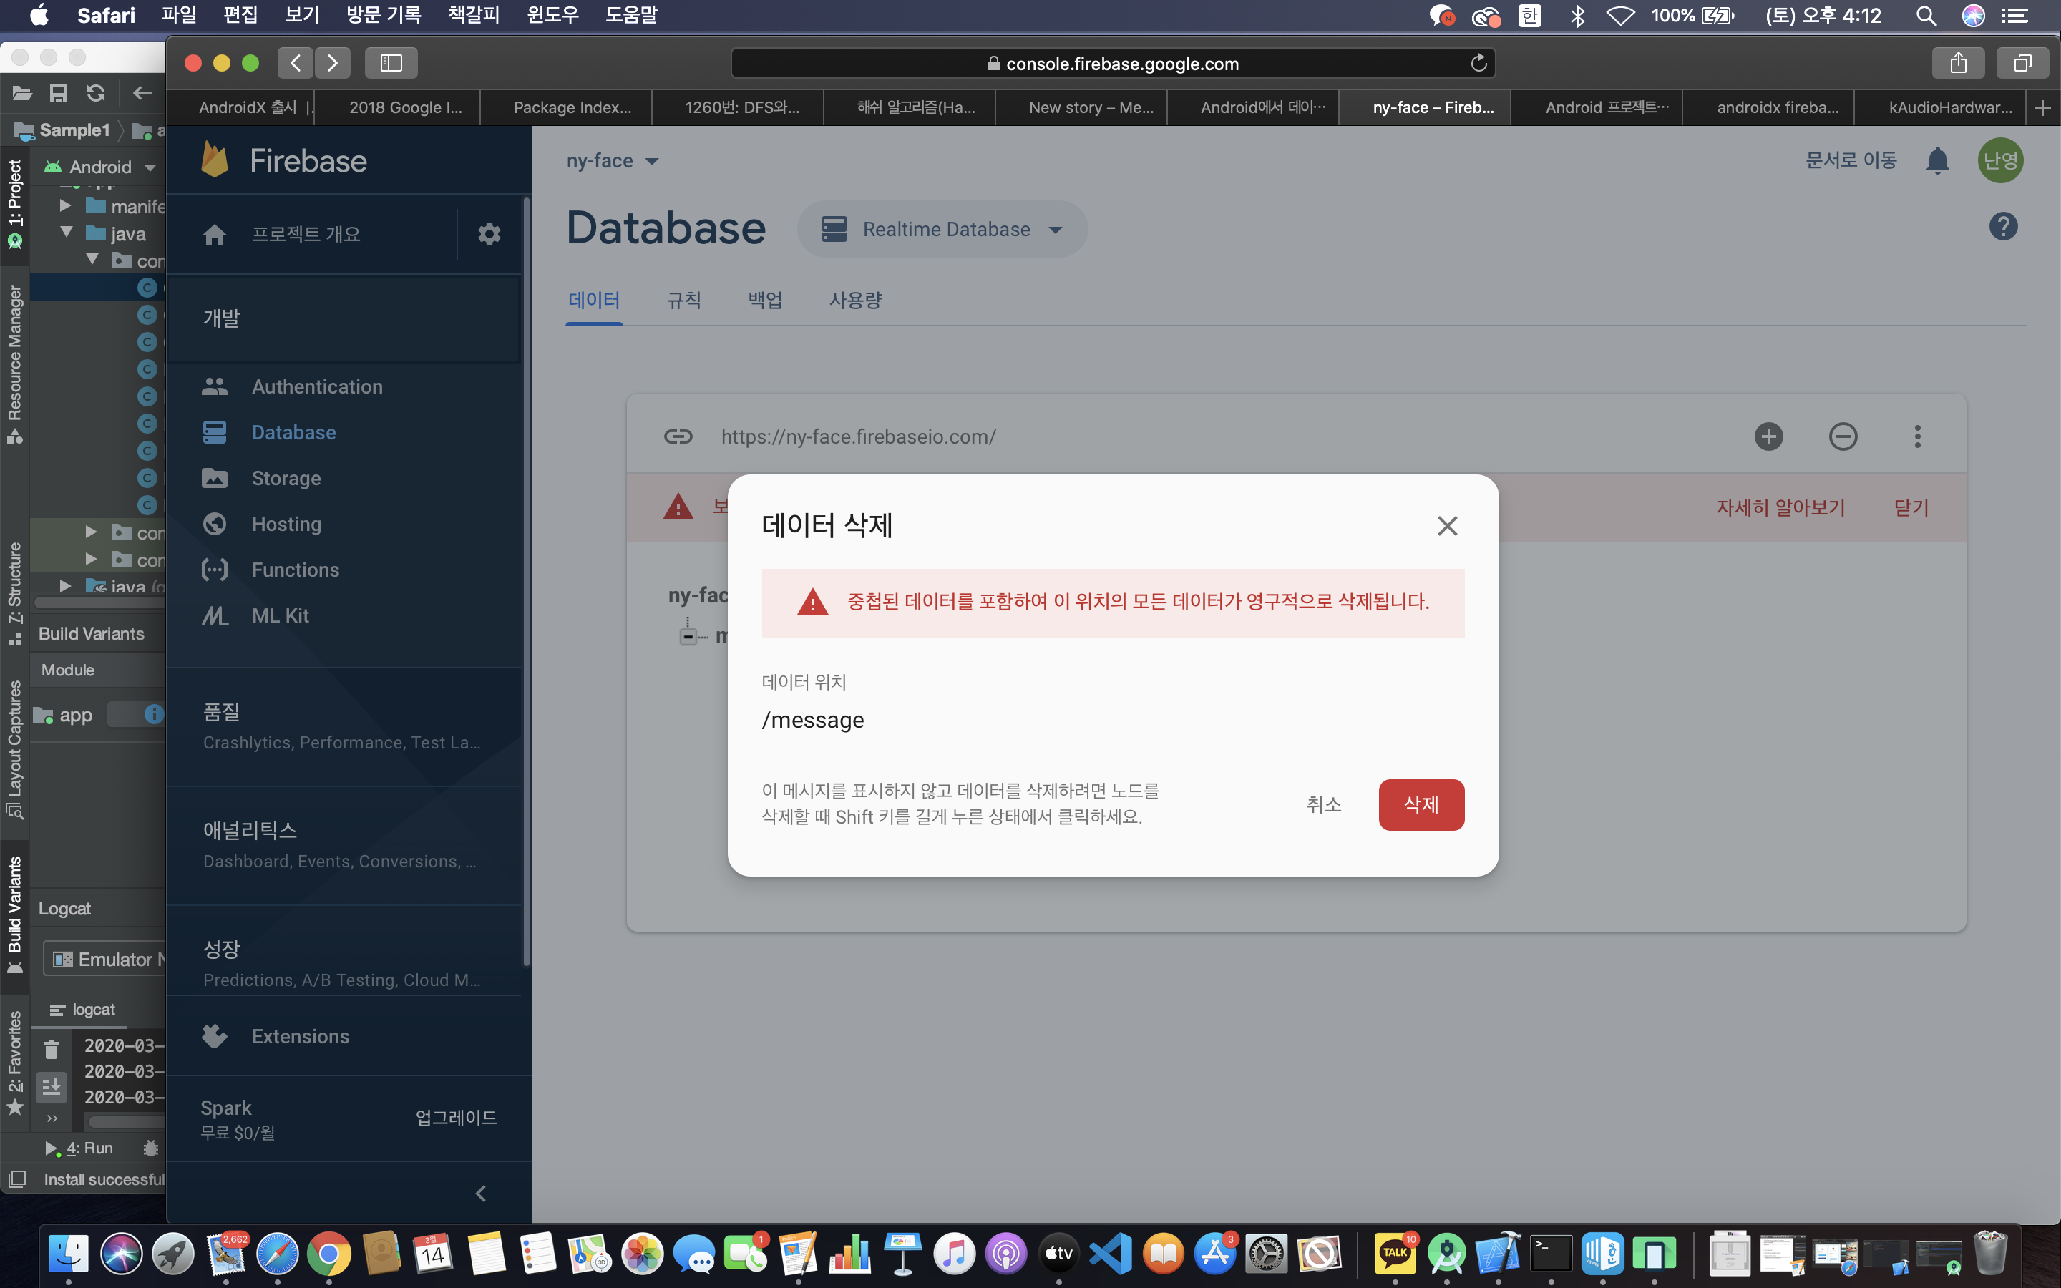Open the ny-face project dropdown

tap(613, 161)
